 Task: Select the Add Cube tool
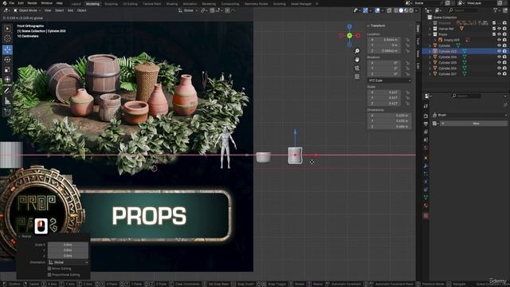point(7,112)
